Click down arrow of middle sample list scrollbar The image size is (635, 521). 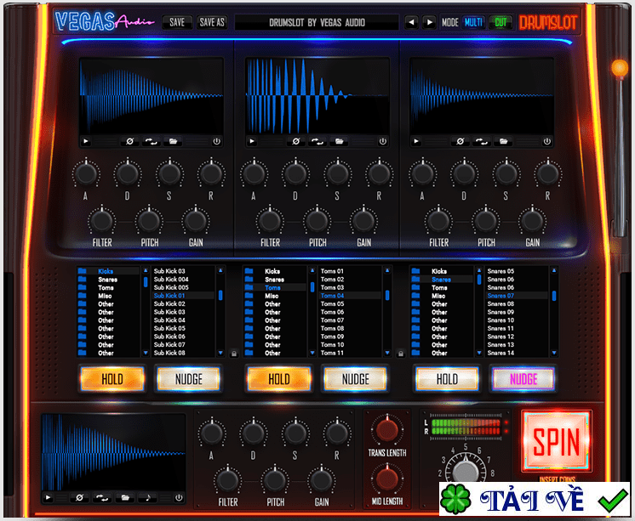[x=387, y=353]
